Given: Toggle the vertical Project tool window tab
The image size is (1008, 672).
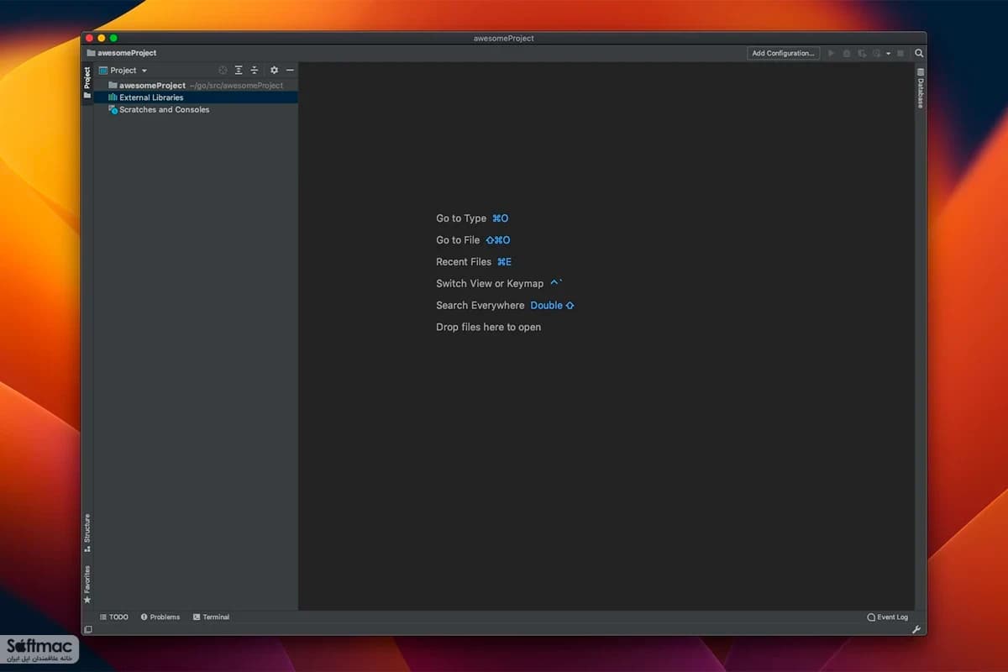Looking at the screenshot, I should [x=87, y=83].
